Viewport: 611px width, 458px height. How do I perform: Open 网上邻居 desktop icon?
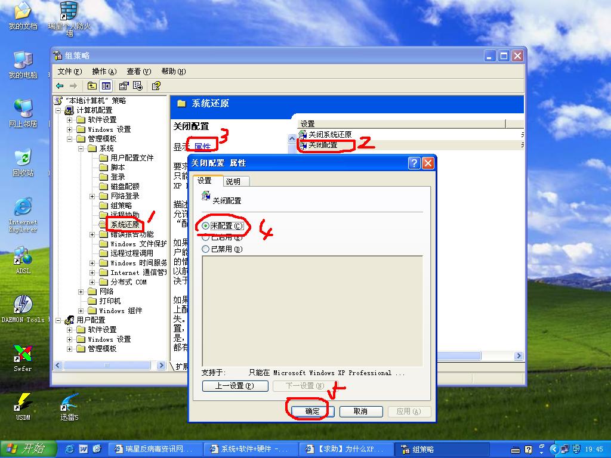pyautogui.click(x=23, y=113)
